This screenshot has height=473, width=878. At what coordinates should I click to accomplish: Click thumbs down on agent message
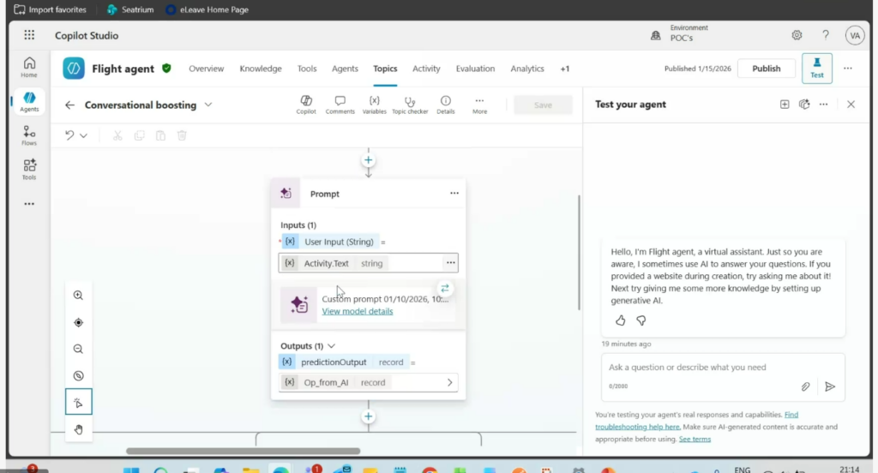[x=640, y=320]
